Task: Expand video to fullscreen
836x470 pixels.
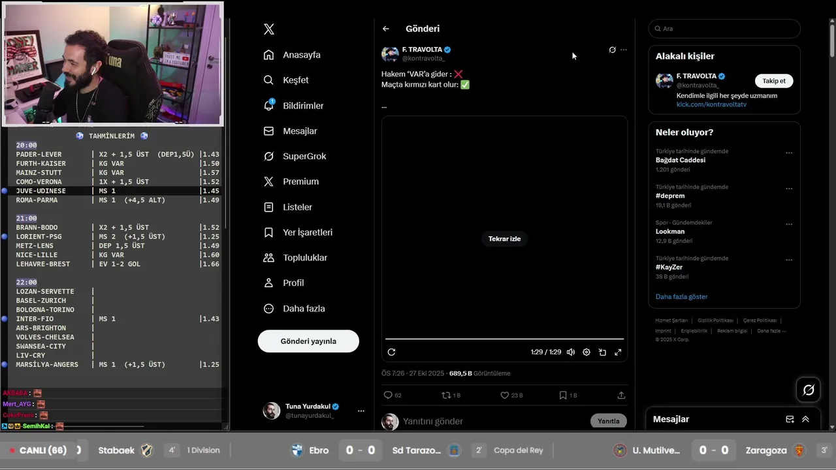Action: [x=618, y=352]
